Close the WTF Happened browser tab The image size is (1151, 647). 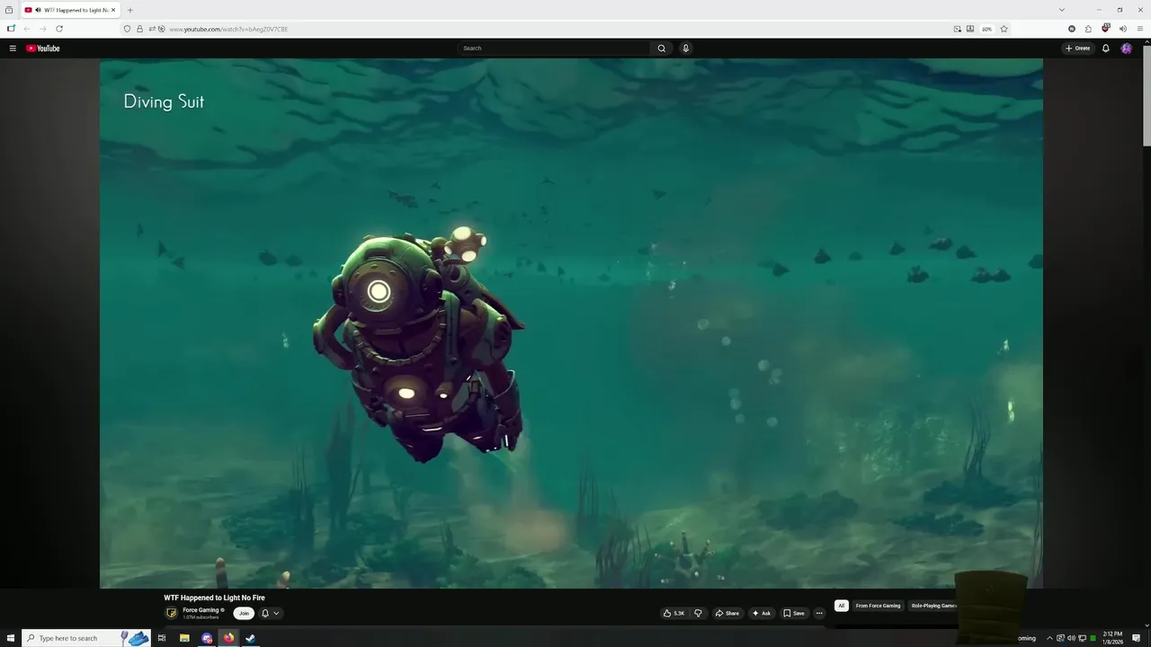[113, 10]
